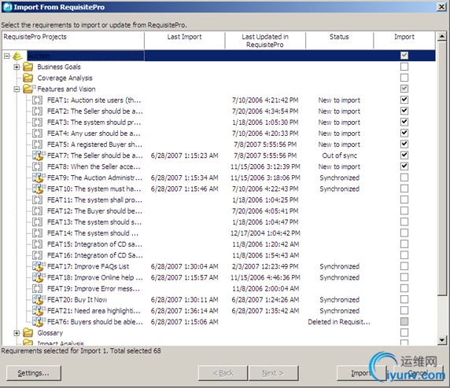Click the Back button
Viewport: 450px width, 388px height.
(x=223, y=373)
